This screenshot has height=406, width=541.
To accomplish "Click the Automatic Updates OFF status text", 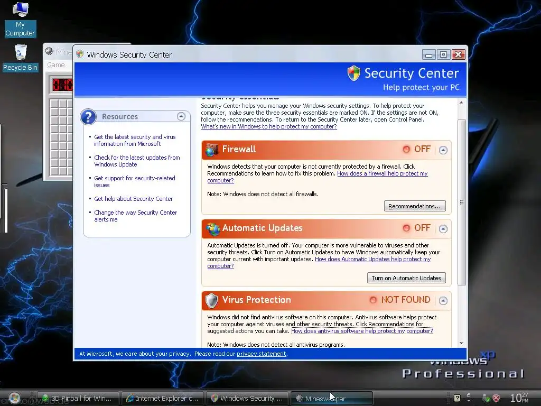I will click(422, 228).
